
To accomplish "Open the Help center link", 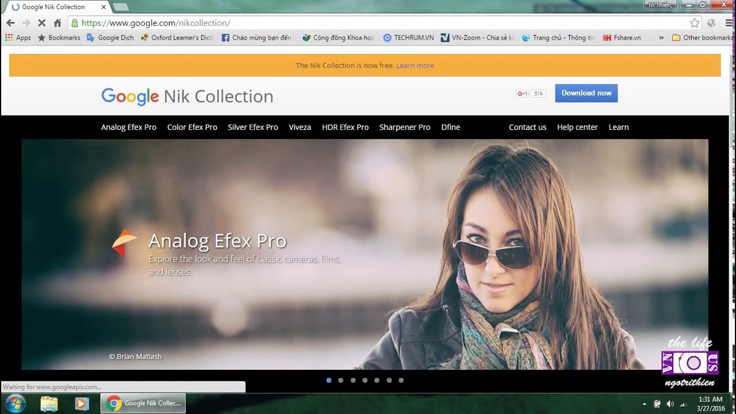I will 577,127.
